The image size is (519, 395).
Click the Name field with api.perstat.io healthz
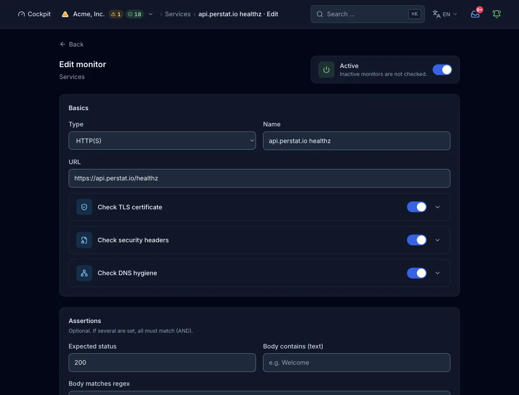[x=356, y=141]
